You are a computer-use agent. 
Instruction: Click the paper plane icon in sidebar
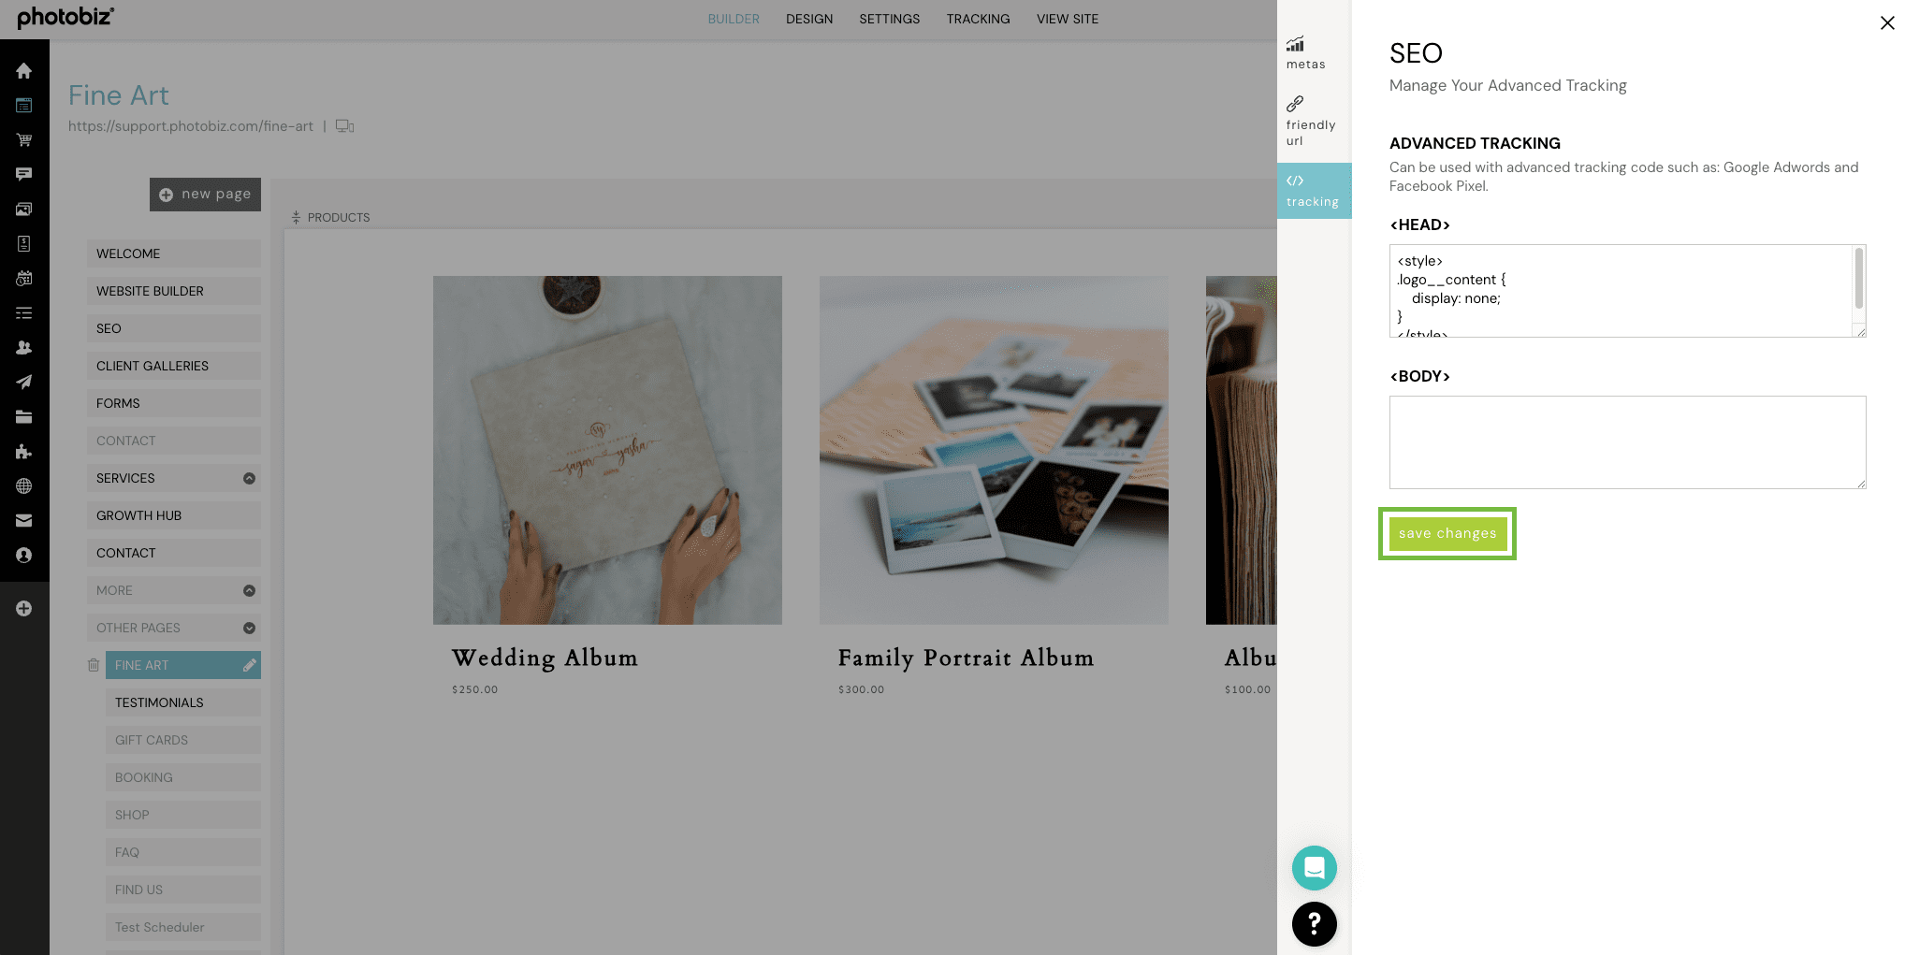coord(24,383)
